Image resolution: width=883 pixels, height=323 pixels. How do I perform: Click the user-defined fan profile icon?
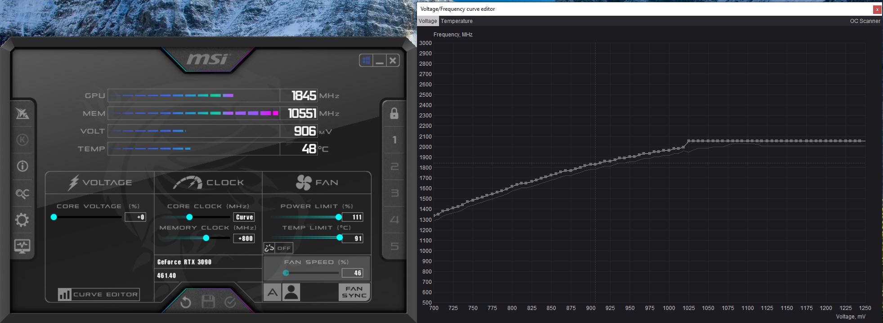pyautogui.click(x=291, y=292)
